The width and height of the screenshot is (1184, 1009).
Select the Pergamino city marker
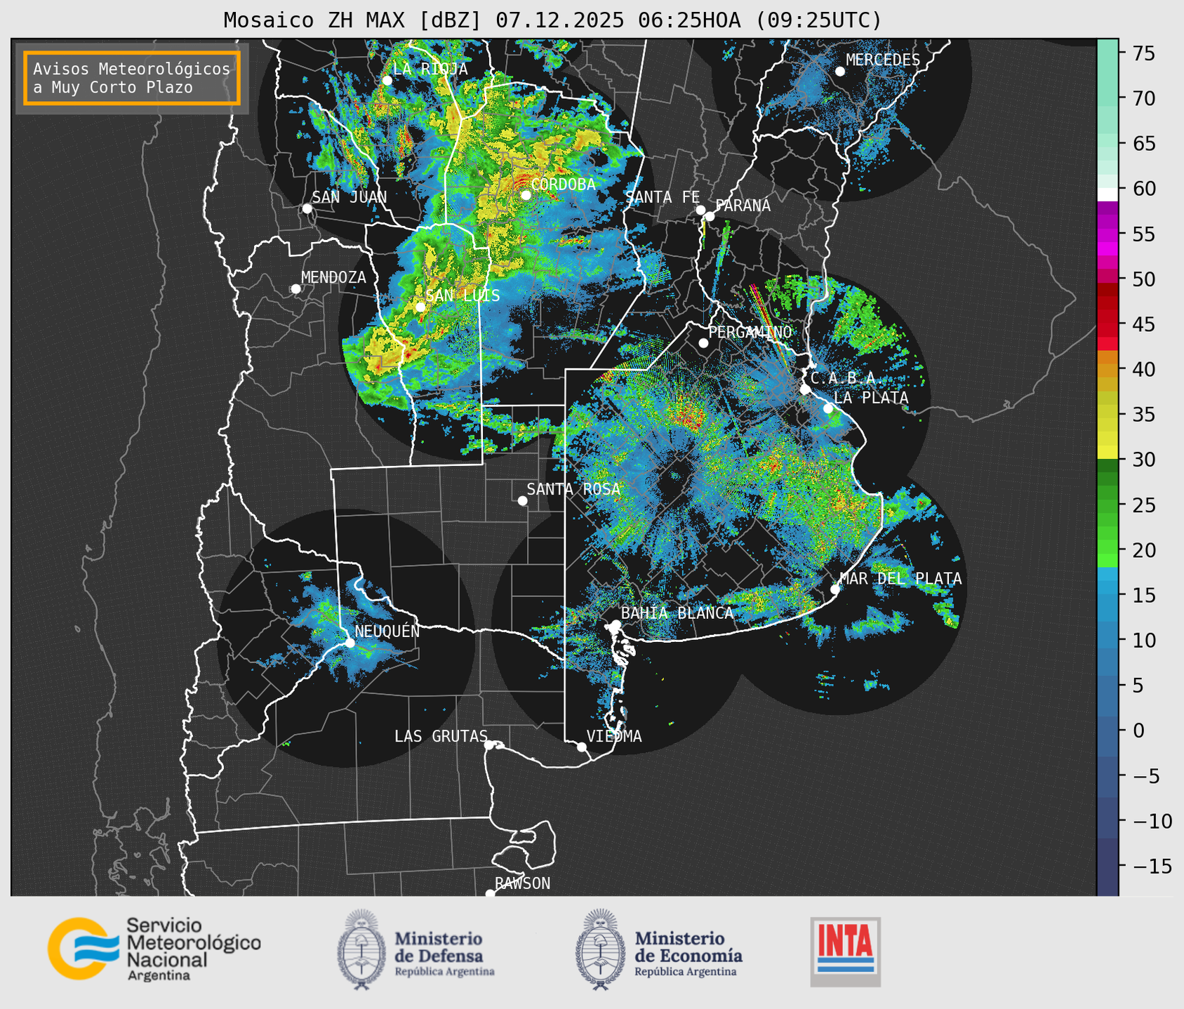point(703,343)
